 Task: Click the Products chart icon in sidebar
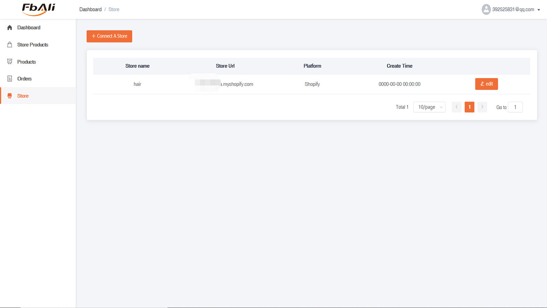10,62
